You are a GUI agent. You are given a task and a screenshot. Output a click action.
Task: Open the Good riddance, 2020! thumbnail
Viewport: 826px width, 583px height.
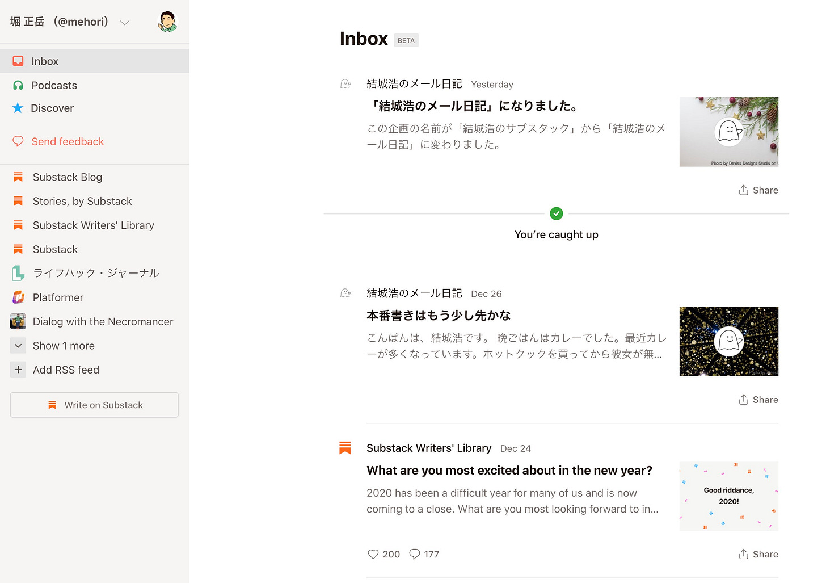coord(729,496)
